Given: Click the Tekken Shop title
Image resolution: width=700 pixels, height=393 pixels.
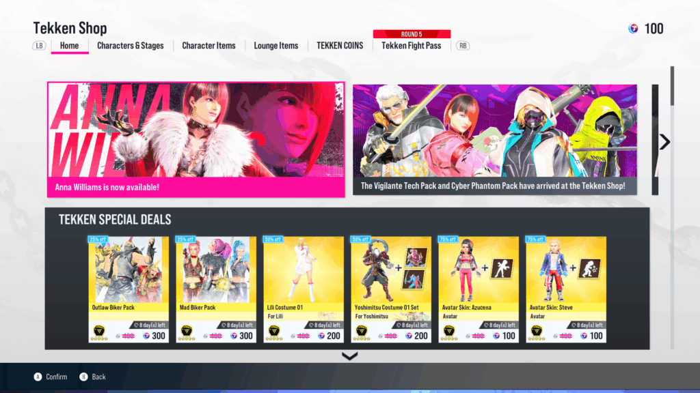Looking at the screenshot, I should (x=70, y=28).
